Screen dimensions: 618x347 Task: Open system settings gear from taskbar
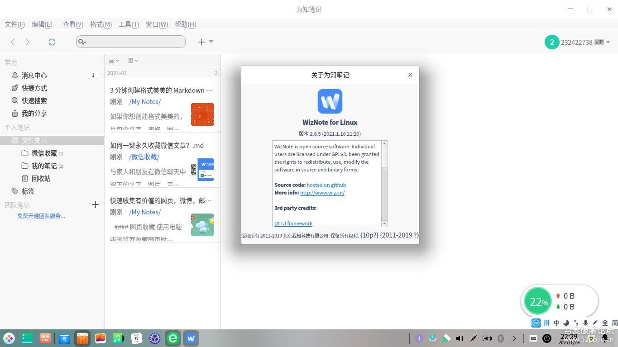155,338
